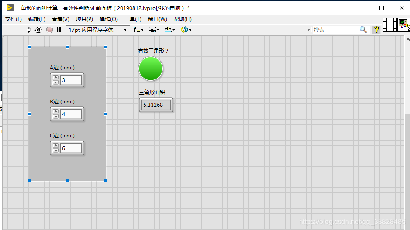Viewport: 410px width, 230px height.
Task: Open the 窗口(W) menu
Action: coord(158,19)
